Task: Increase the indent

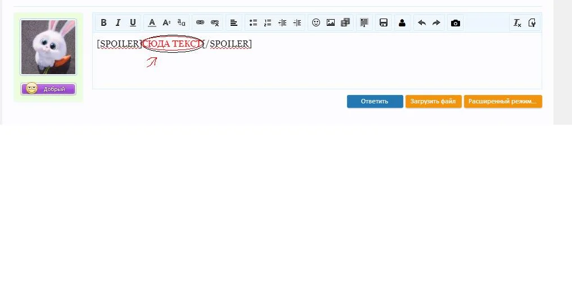Action: pos(297,22)
